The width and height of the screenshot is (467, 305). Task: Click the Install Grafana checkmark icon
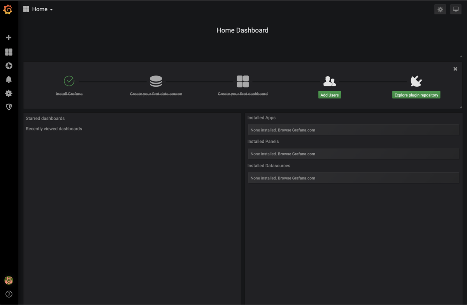coord(69,81)
